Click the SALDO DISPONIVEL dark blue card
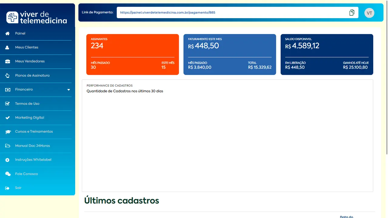The width and height of the screenshot is (388, 218). pyautogui.click(x=327, y=54)
